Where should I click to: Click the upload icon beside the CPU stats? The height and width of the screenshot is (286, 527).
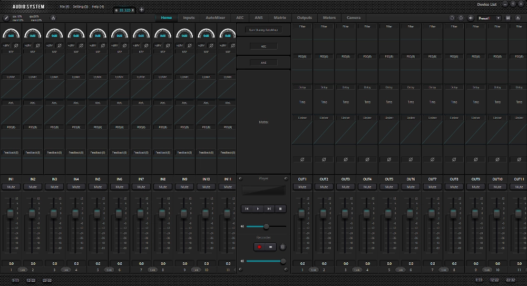[x=53, y=18]
